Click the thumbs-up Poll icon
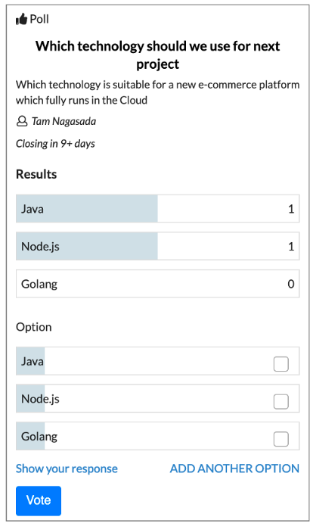 click(x=21, y=19)
